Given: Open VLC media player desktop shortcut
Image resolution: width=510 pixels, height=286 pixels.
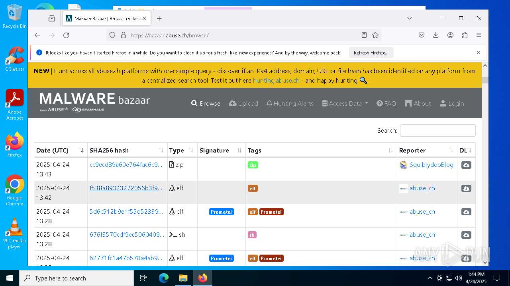Looking at the screenshot, I should 15,234.
